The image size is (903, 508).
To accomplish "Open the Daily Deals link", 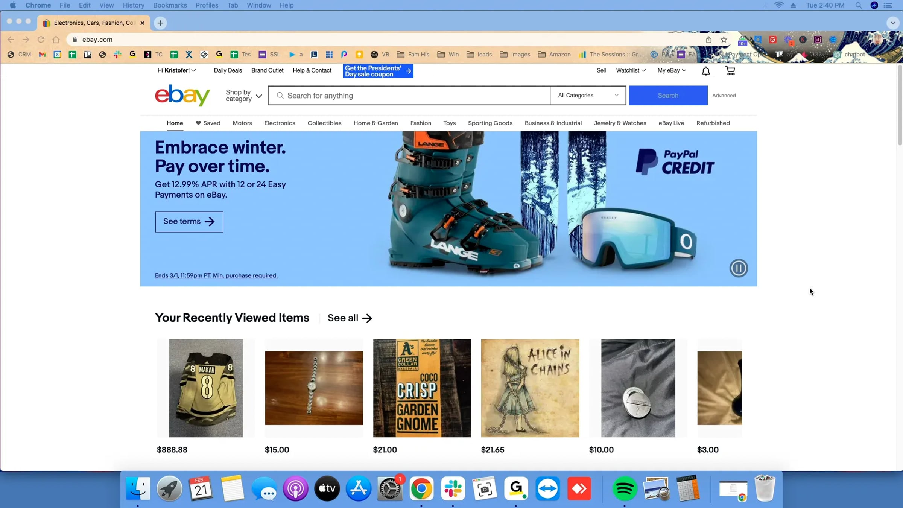I will pyautogui.click(x=228, y=70).
